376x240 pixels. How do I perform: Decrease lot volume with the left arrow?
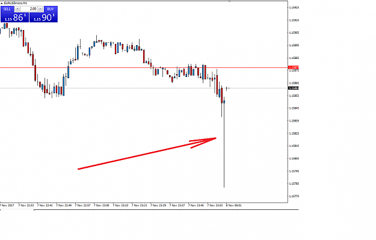(17, 9)
